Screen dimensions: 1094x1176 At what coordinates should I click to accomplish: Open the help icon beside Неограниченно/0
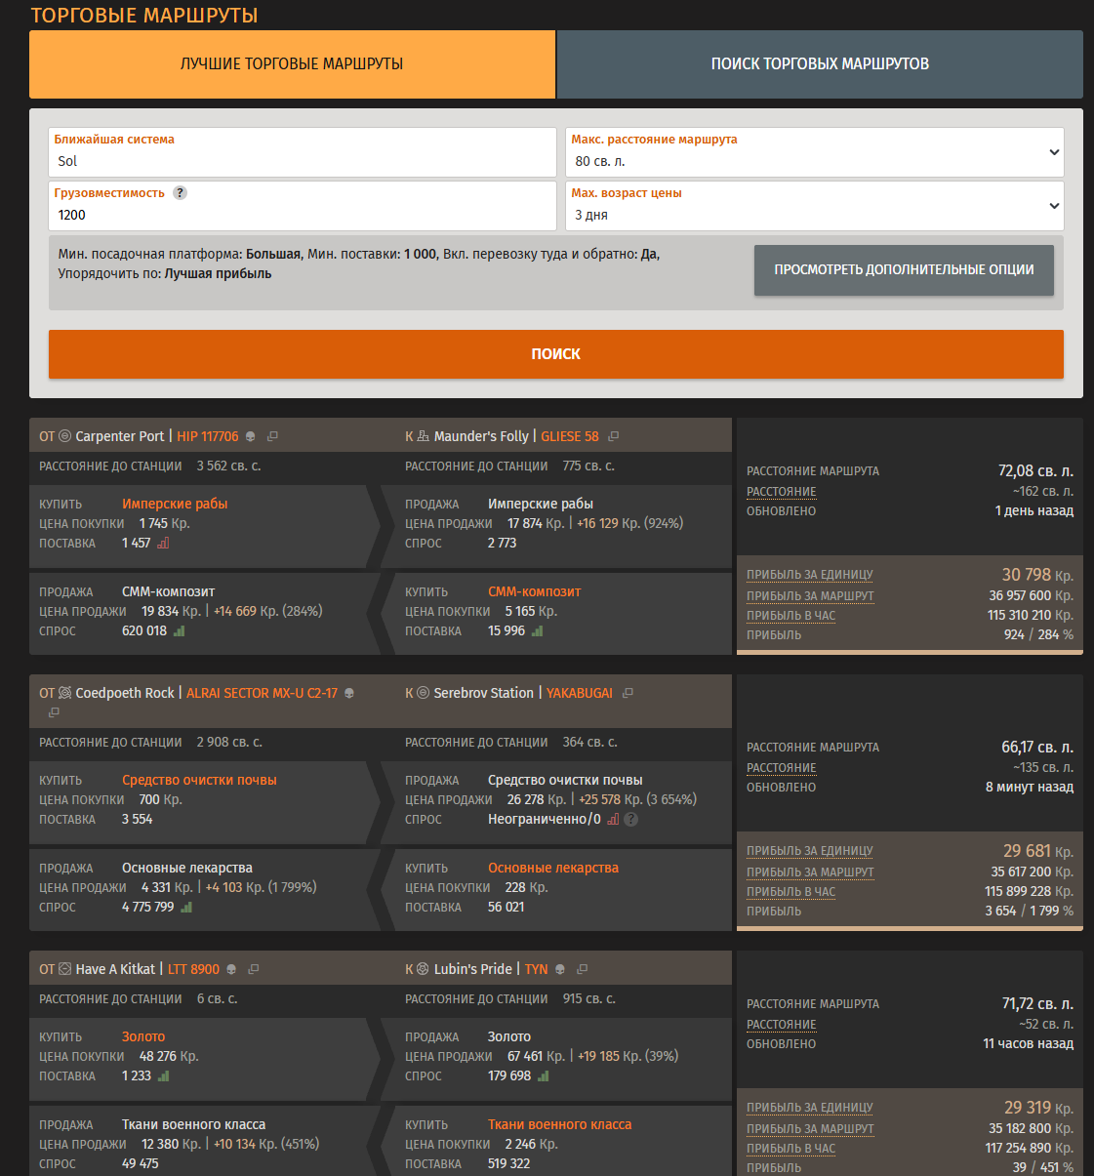click(630, 819)
